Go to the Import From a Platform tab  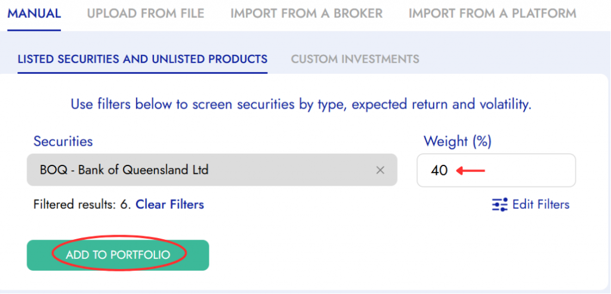click(492, 13)
